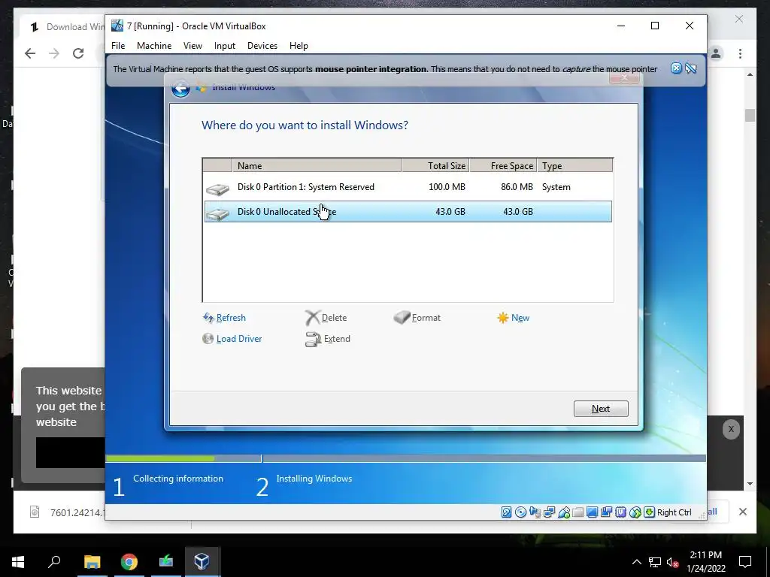
Task: Click the Next button
Action: click(x=601, y=409)
